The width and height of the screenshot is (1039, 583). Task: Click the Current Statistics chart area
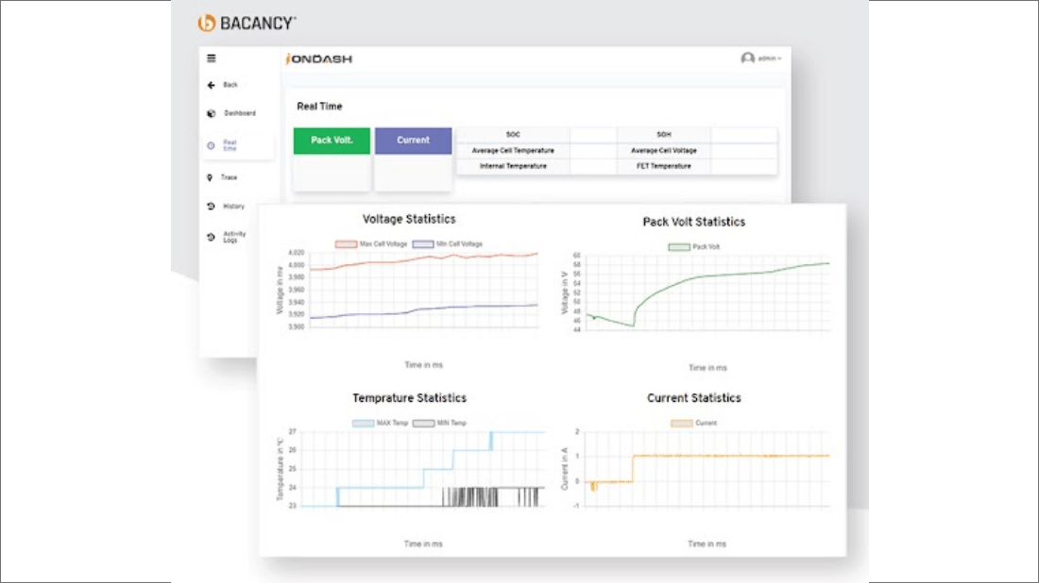pos(707,469)
